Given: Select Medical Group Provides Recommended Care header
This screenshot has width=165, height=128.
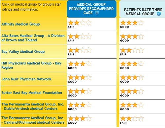Looking at the screenshot, I should pyautogui.click(x=91, y=9).
